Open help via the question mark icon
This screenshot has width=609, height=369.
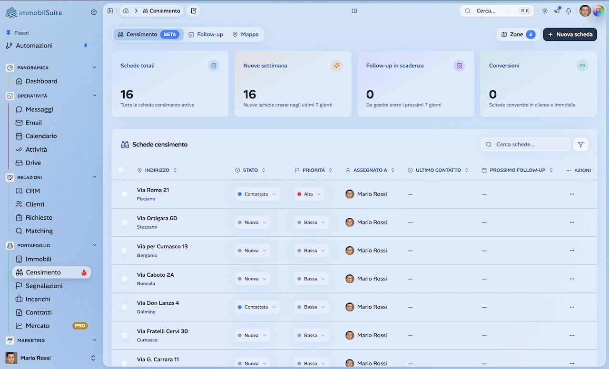pyautogui.click(x=94, y=12)
